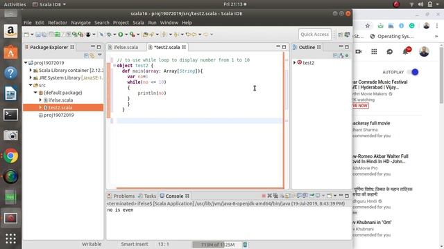Open the Debug button dropdown arrow
The height and width of the screenshot is (249, 444).
tap(114, 35)
